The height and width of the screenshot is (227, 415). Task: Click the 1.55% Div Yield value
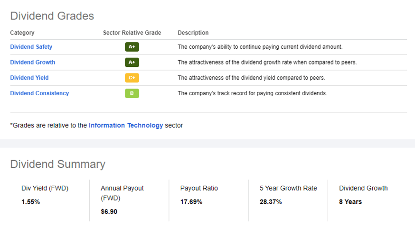(x=31, y=202)
